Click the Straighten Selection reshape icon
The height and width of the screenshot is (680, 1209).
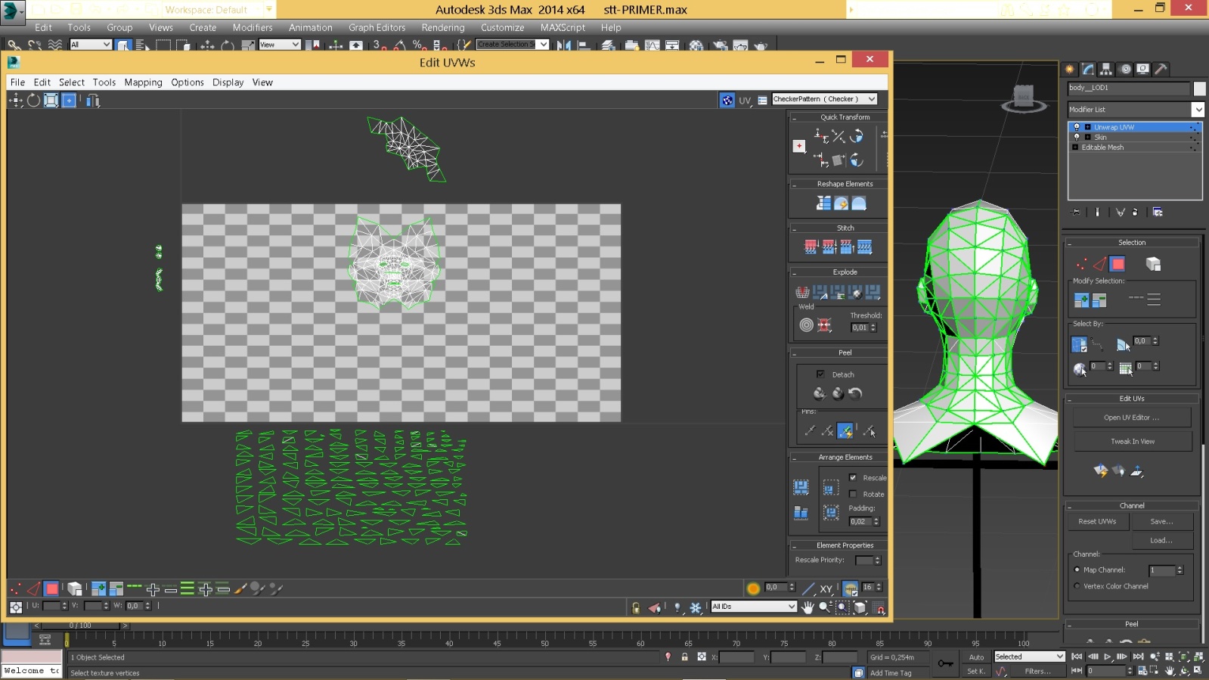click(823, 203)
